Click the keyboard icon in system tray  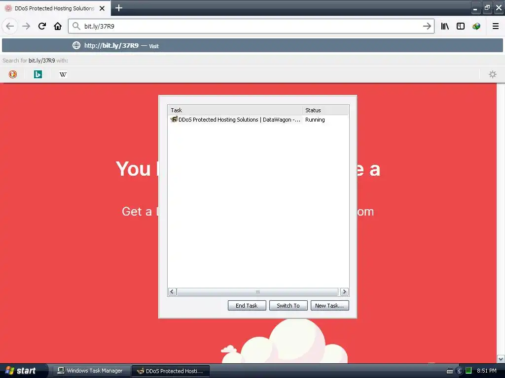(450, 371)
